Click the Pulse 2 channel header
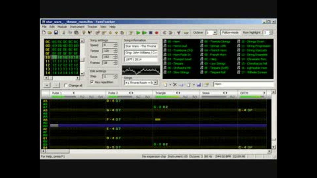Image resolution: width=317 pixels, height=178 pixels. (129, 95)
